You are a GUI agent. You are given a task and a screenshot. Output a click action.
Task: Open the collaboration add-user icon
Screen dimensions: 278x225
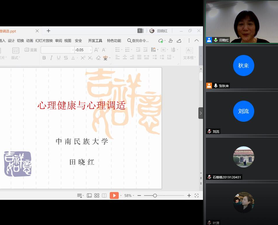(x=171, y=41)
